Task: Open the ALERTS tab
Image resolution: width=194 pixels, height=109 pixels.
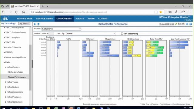Action: (79, 19)
